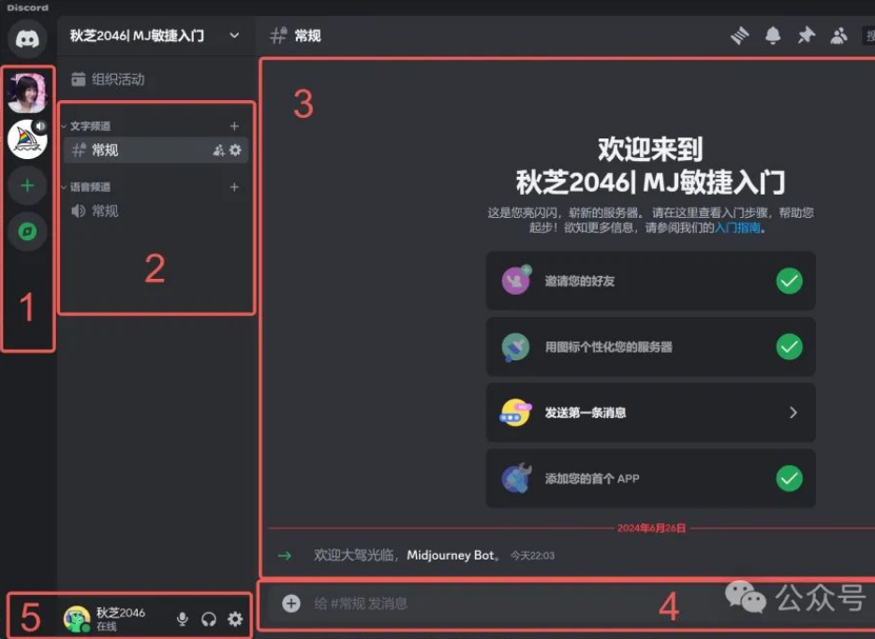Open user settings gear icon
Viewport: 875px width, 639px height.
235,618
